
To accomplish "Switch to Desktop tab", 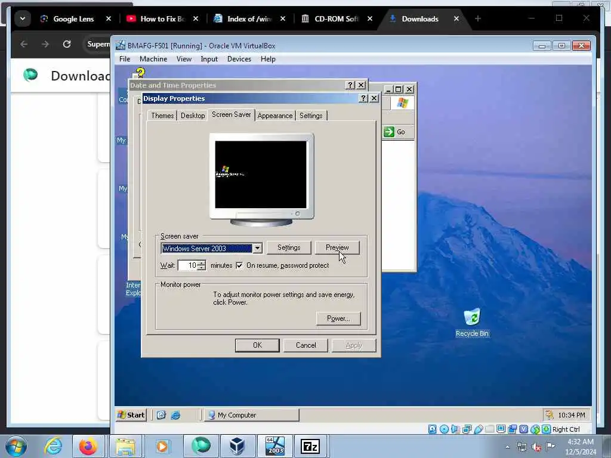I will [x=193, y=116].
